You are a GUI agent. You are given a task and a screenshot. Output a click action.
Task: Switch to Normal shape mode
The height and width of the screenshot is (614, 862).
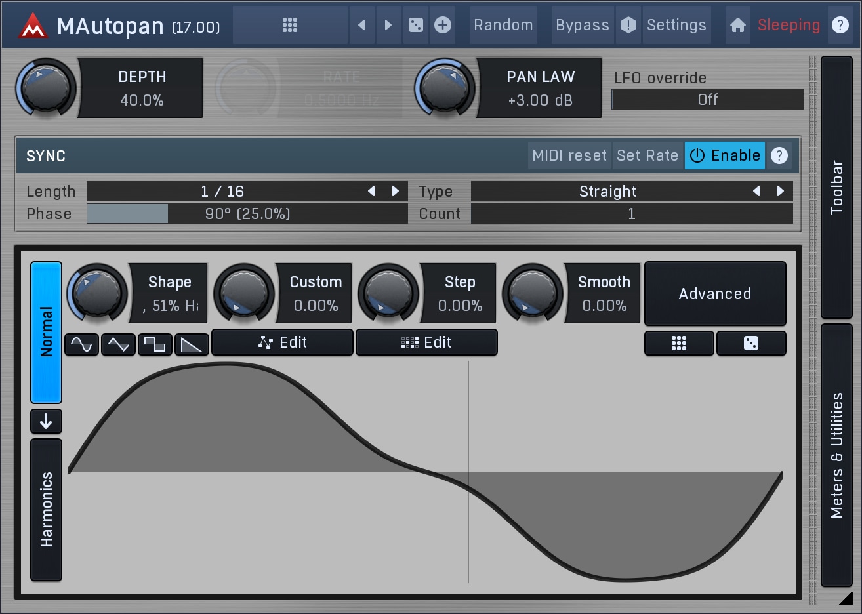(x=46, y=332)
